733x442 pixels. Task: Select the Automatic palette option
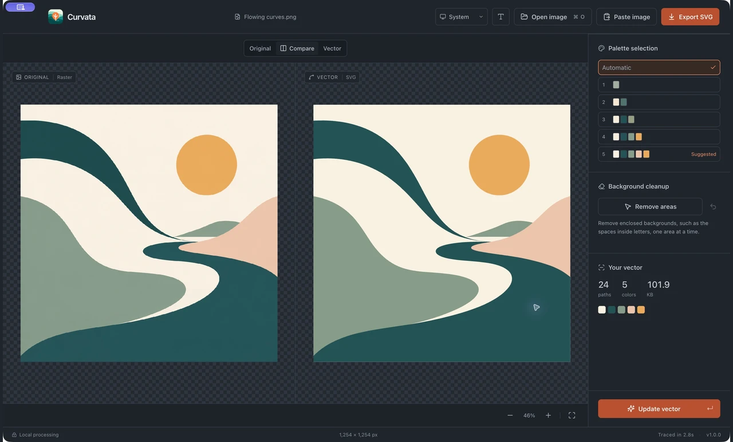click(659, 68)
